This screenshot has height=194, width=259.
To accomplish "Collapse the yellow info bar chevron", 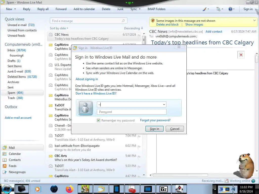I will [x=254, y=20].
